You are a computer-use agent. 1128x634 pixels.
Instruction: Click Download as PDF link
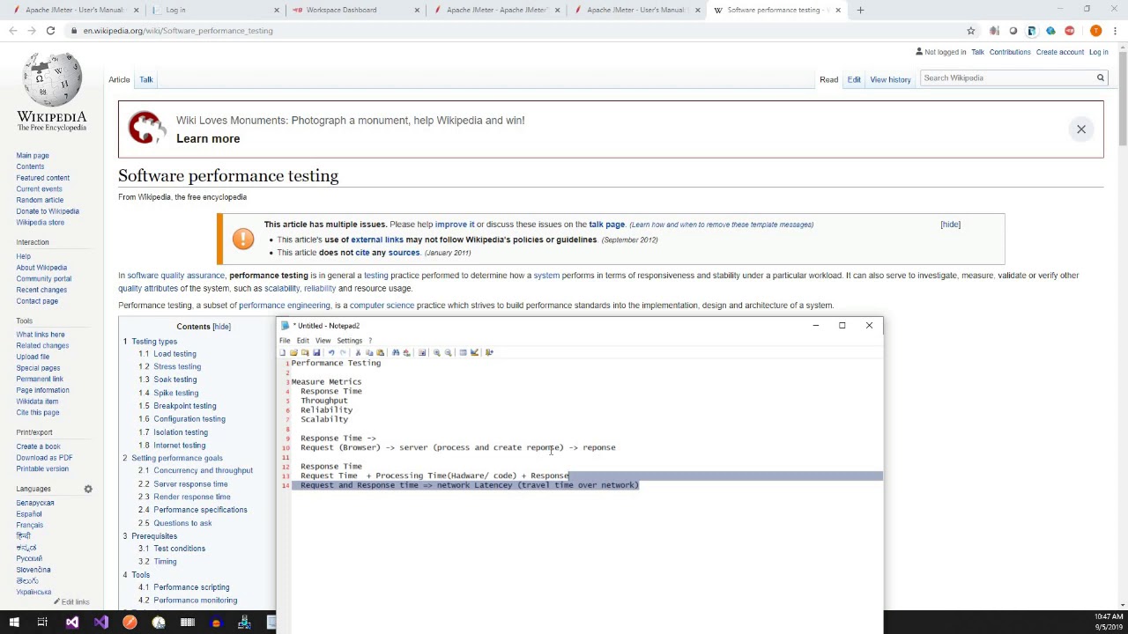(x=44, y=458)
